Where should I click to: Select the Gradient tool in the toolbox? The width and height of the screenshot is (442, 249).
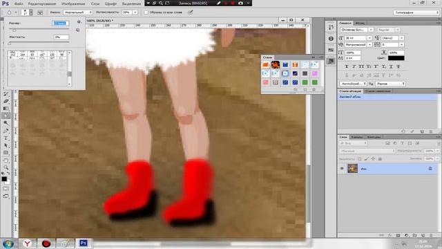point(6,109)
